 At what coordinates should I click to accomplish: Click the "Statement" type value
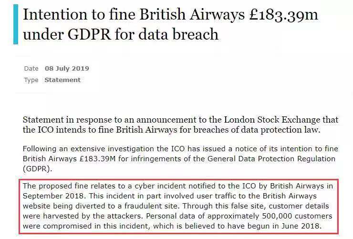click(x=62, y=80)
